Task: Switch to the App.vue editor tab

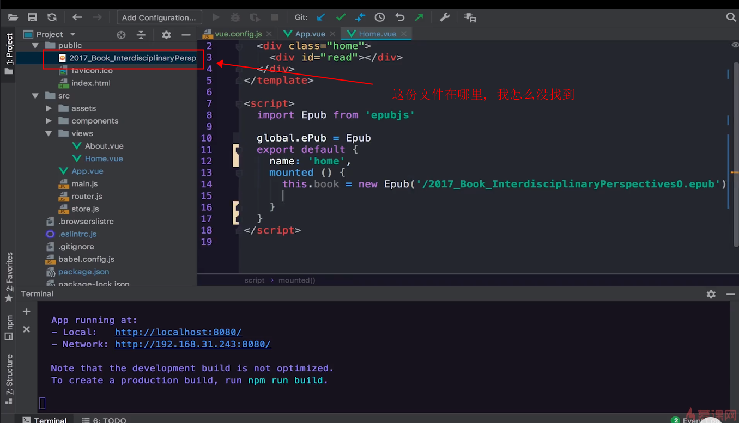Action: [310, 34]
